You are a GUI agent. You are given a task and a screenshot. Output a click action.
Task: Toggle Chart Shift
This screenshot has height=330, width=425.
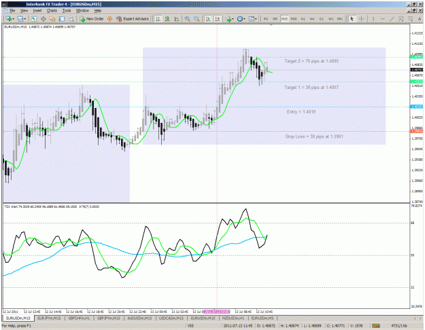[218, 19]
